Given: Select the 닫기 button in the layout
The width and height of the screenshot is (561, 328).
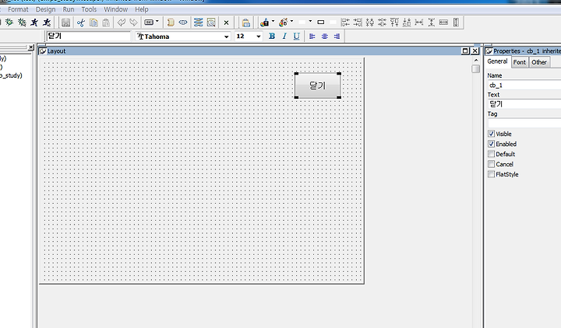Looking at the screenshot, I should pyautogui.click(x=317, y=85).
